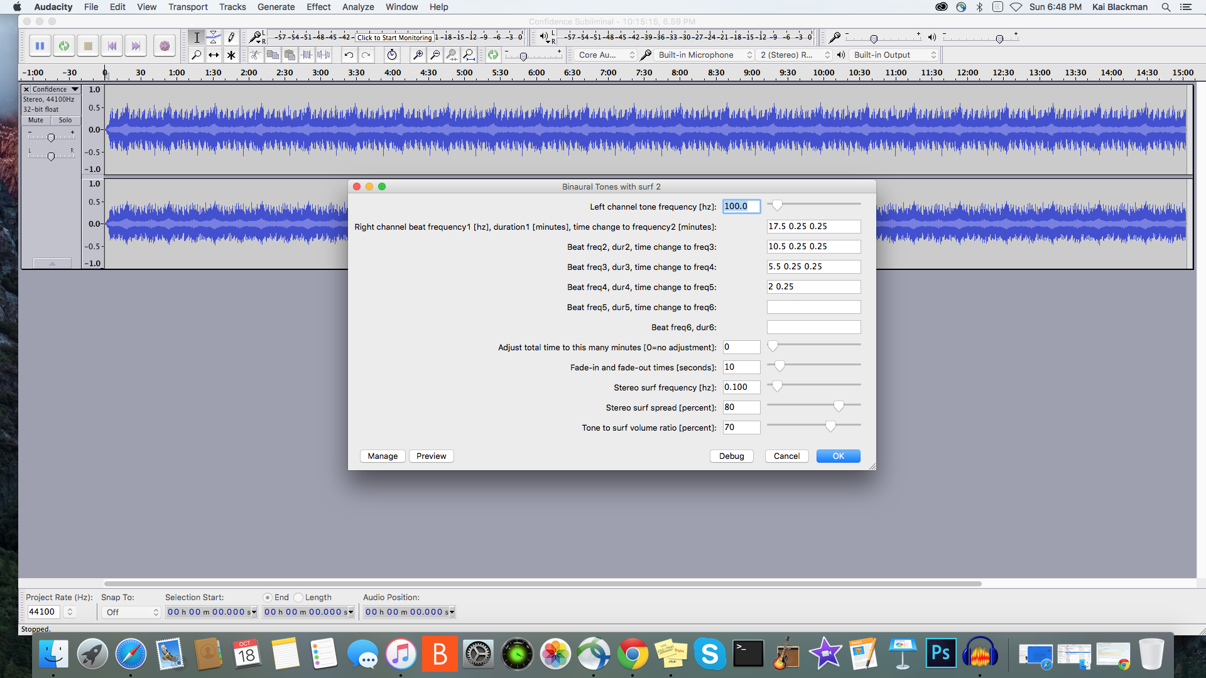Click the Fit Selection zoom icon
The width and height of the screenshot is (1206, 678).
click(x=452, y=55)
